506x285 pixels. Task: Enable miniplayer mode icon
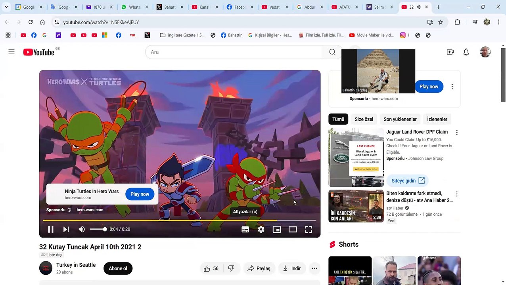click(277, 229)
